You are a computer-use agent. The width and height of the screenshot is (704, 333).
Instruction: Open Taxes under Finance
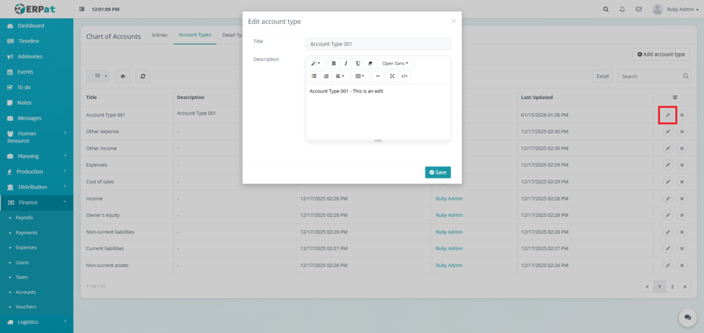coord(21,277)
